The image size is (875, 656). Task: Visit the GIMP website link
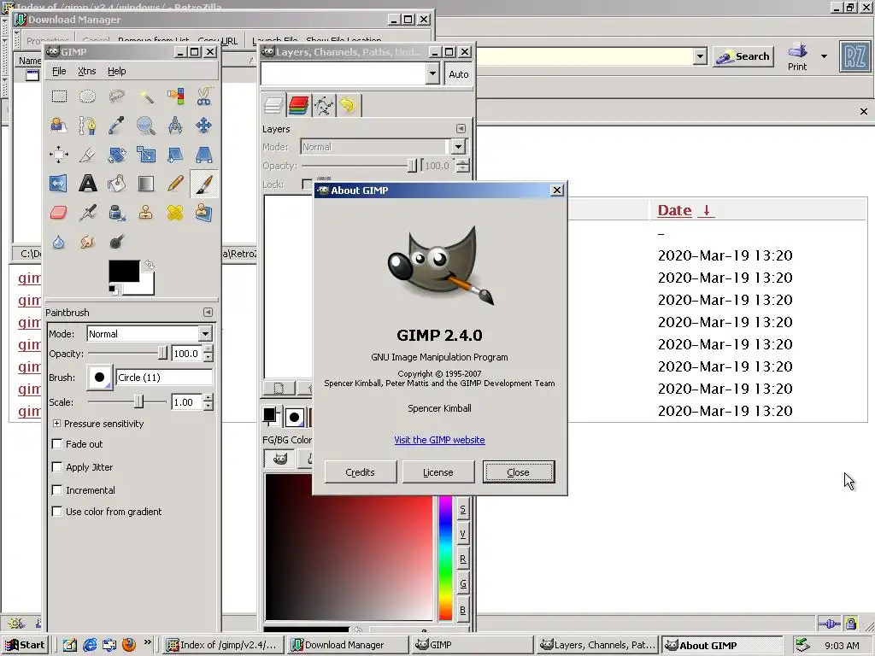439,440
